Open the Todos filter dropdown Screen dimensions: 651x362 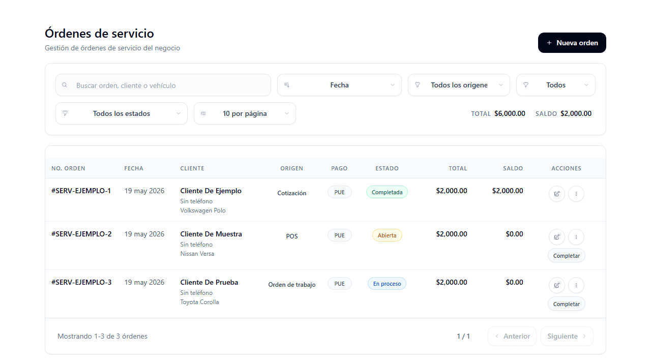555,85
